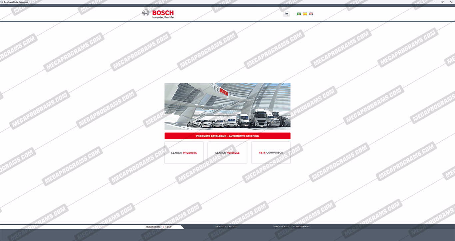
Task: Open the About Bosch link
Action: point(153,227)
